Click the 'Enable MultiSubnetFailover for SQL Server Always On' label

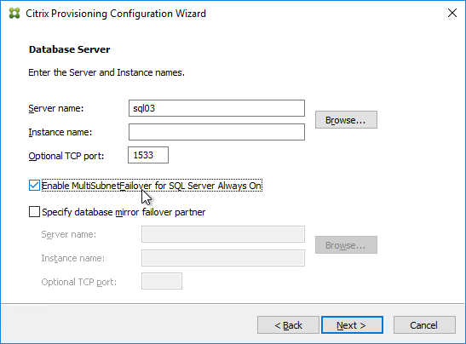[x=152, y=186]
